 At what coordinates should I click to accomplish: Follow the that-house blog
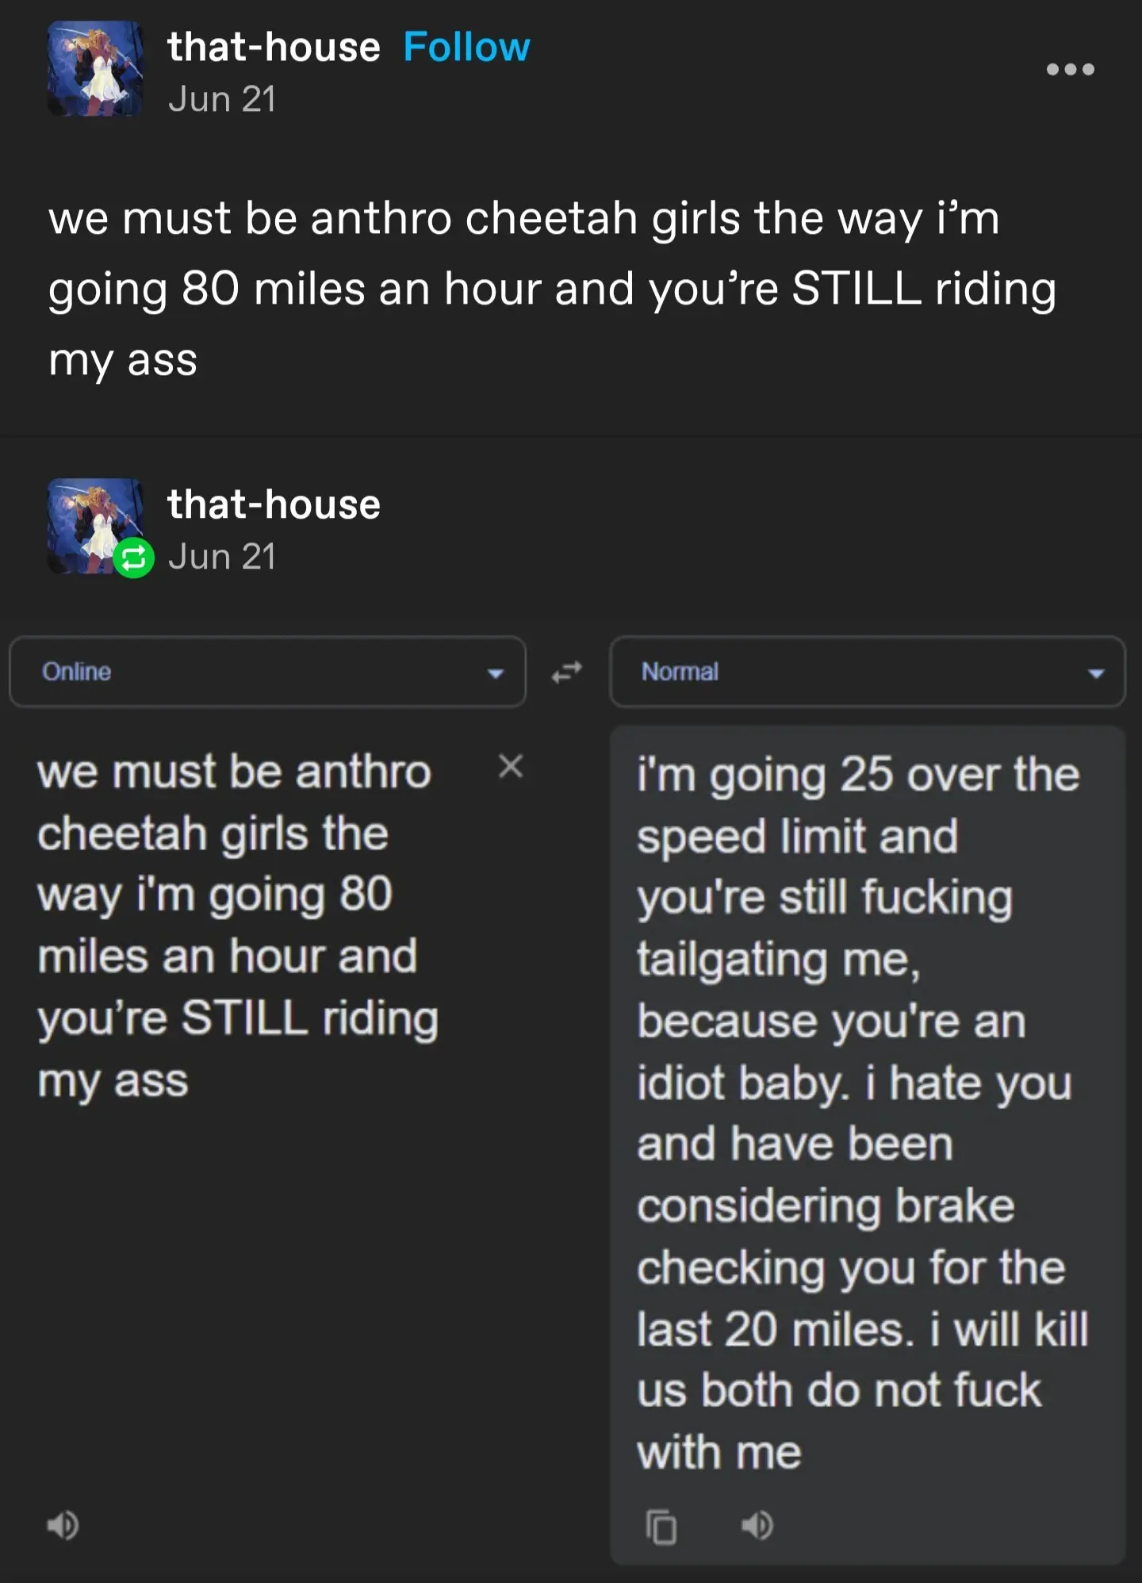(466, 47)
